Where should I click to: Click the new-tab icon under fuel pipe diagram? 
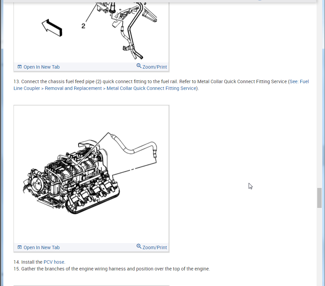click(x=20, y=67)
